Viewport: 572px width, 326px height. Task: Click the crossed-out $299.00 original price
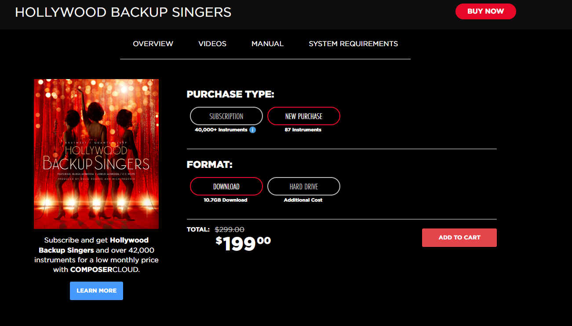(230, 229)
